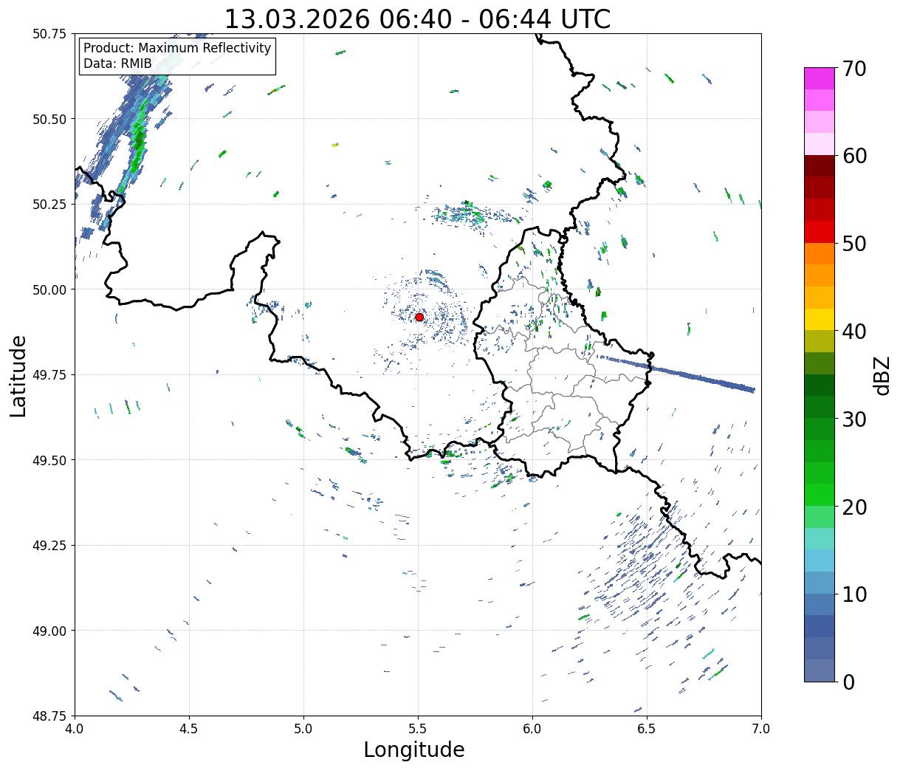Click the dBZ colorbar label
Viewport: 900px width, 768px height.
tap(882, 375)
